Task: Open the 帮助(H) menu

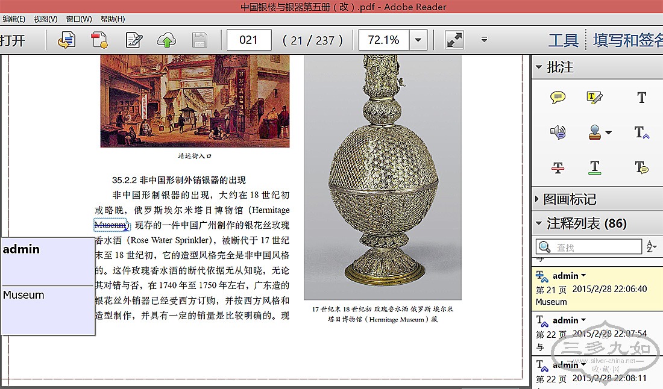Action: (113, 19)
